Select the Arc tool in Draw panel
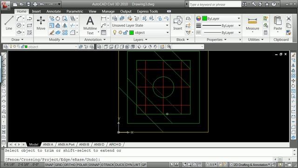Screen dimensions: 298x168 pyautogui.click(x=19, y=19)
